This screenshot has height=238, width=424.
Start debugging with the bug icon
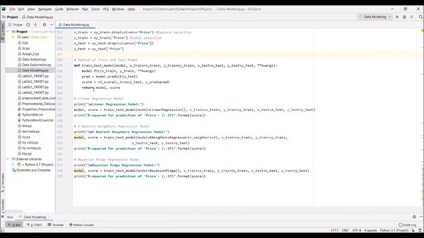[x=405, y=17]
